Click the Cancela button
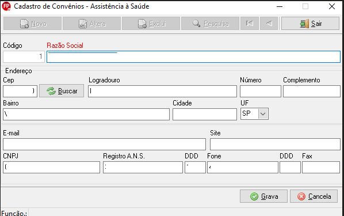This screenshot has height=216, width=344. click(x=314, y=196)
